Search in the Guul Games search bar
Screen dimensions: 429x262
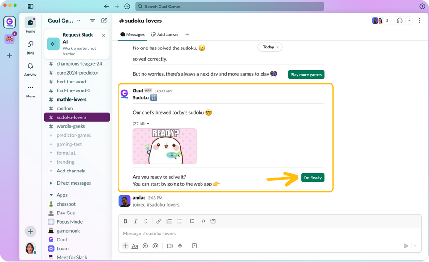229,7
